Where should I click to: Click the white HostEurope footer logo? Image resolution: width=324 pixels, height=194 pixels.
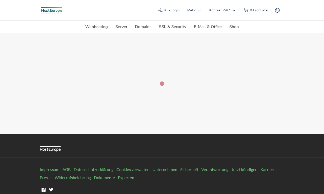point(50,149)
